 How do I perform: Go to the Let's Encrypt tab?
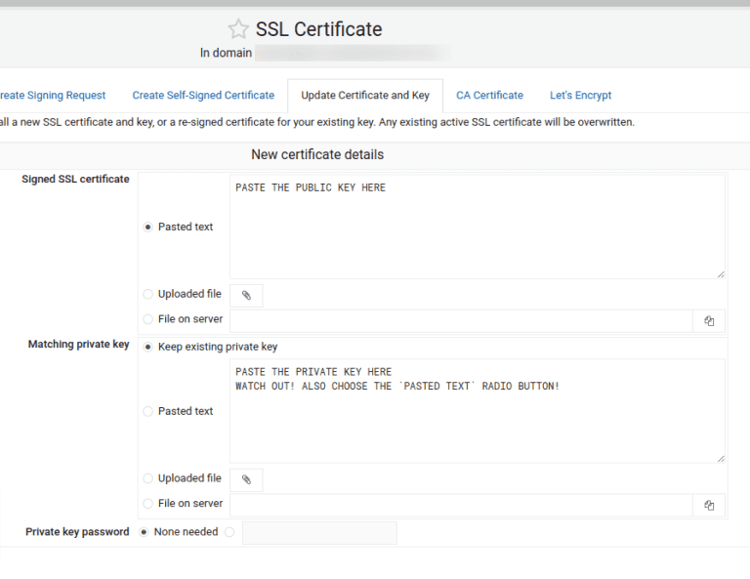[x=580, y=96]
